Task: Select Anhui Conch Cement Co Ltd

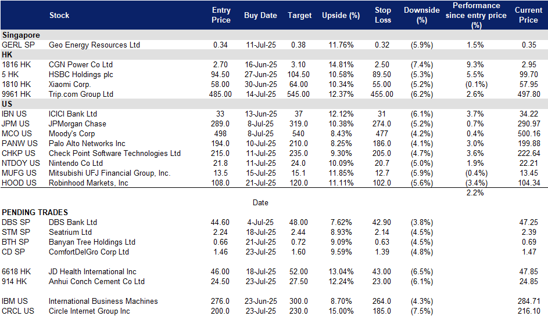Action: click(x=96, y=281)
